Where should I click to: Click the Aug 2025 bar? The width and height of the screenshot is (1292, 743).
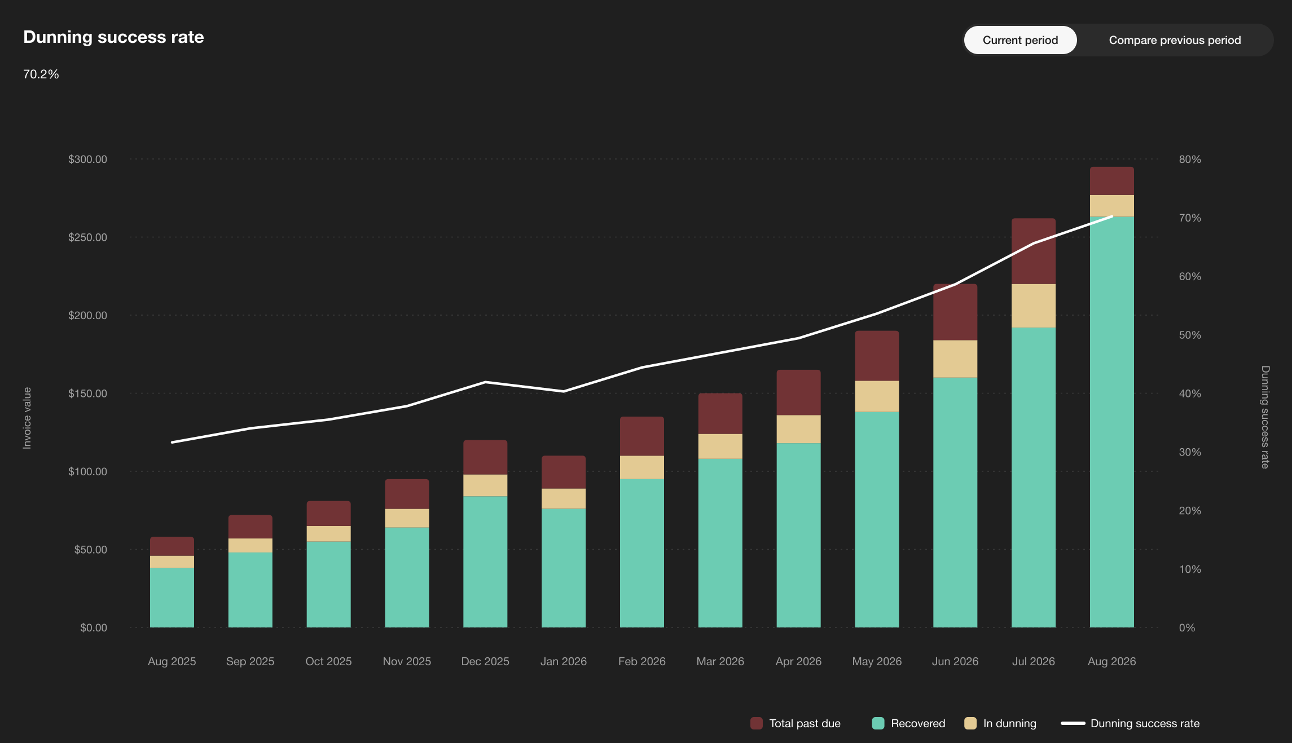coord(172,582)
